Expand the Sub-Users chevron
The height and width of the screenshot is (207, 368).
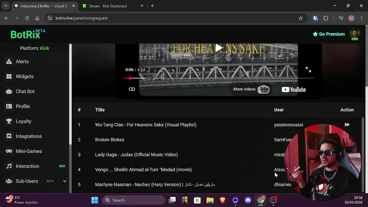pyautogui.click(x=65, y=181)
